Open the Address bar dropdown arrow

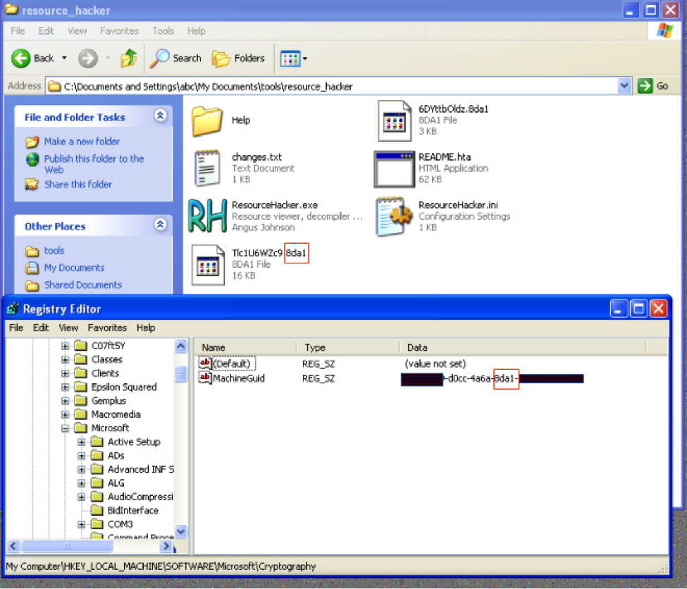(624, 86)
